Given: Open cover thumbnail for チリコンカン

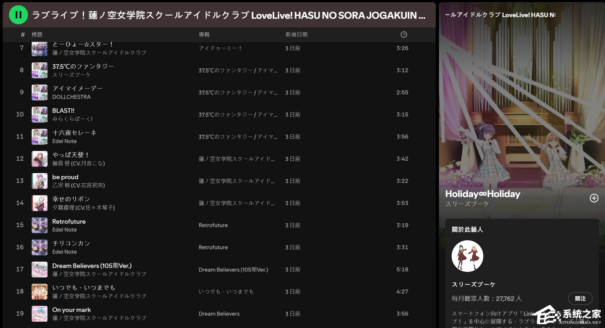Looking at the screenshot, I should 39,247.
